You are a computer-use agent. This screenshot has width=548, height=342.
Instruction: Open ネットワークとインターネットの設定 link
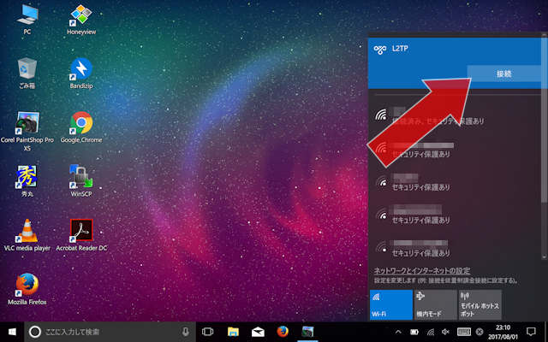435,270
